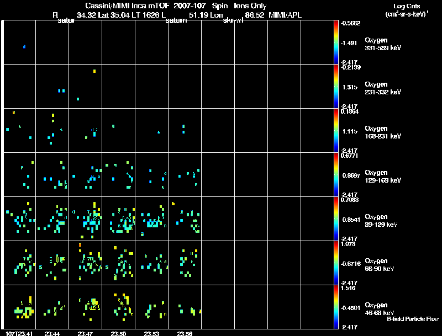This screenshot has height=336, width=442.
Task: Click the 'skr-w1' label above the grid
Action: (x=233, y=20)
